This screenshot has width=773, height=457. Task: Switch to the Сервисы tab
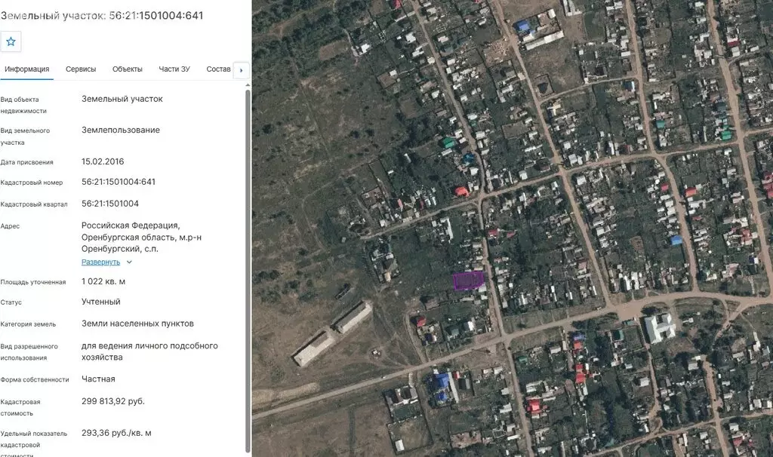pyautogui.click(x=81, y=69)
